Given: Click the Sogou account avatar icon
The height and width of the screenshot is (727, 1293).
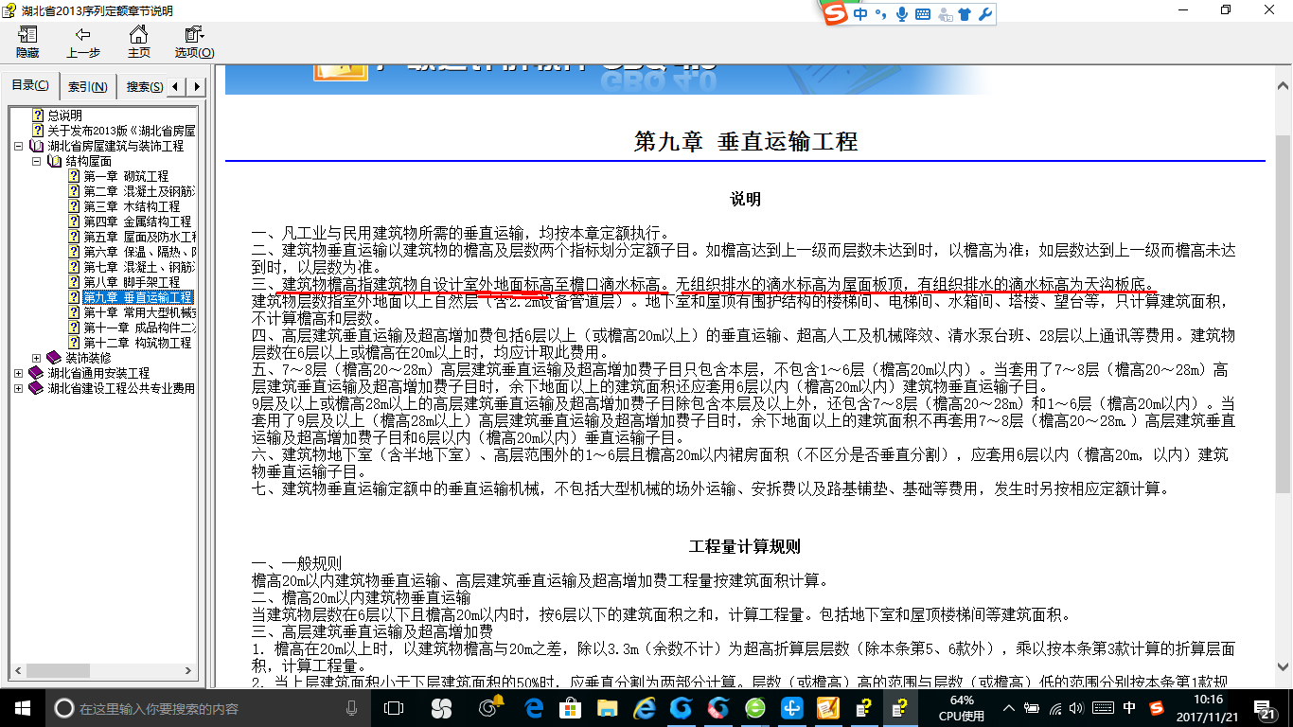Looking at the screenshot, I should point(945,14).
